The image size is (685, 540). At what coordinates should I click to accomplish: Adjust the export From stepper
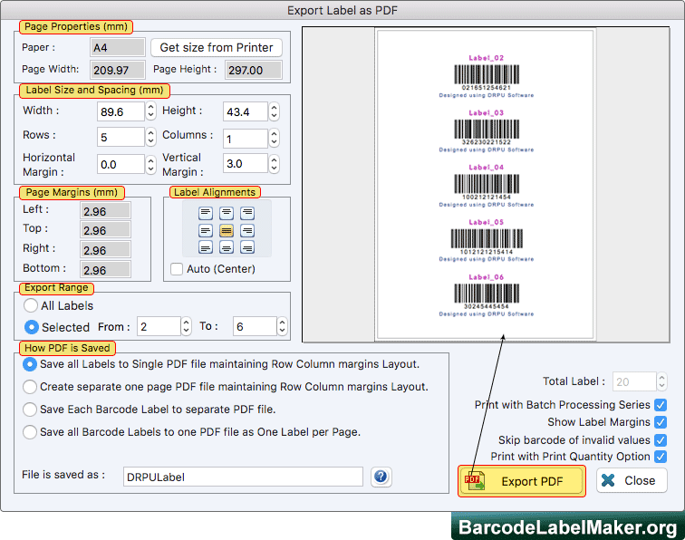click(186, 326)
